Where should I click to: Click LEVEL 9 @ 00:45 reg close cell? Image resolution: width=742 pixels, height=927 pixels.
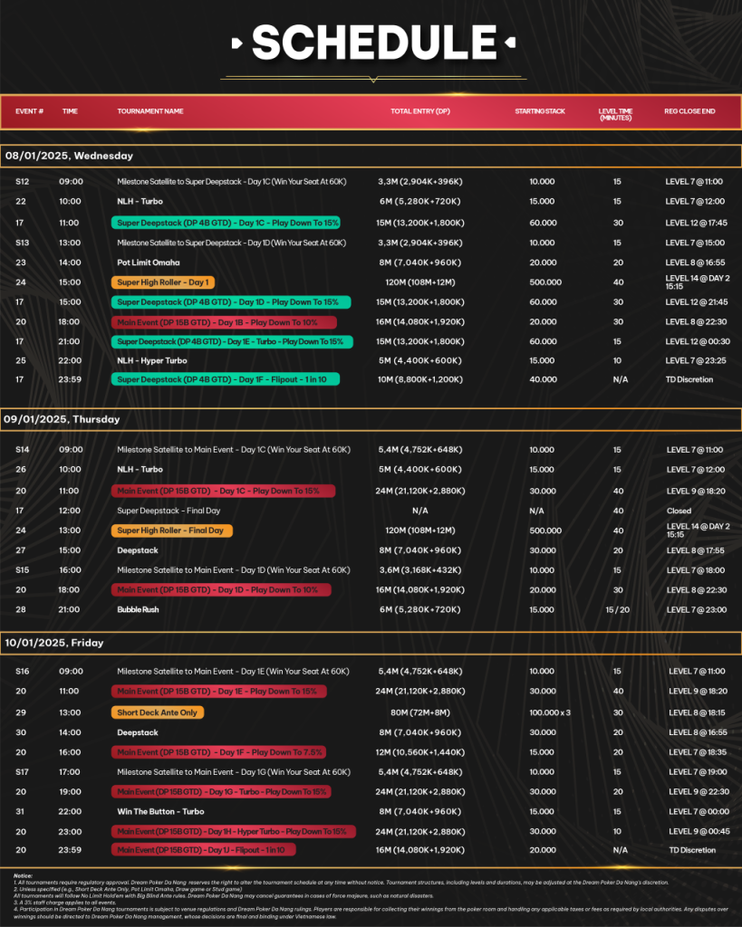click(x=699, y=832)
